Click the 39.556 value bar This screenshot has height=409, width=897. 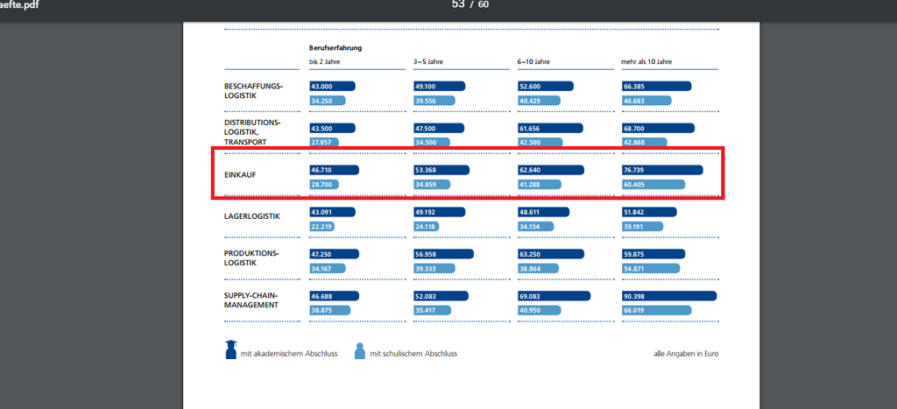click(x=434, y=100)
